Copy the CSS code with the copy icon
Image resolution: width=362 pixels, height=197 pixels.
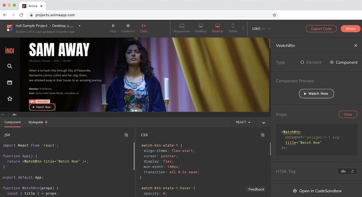[x=263, y=135]
